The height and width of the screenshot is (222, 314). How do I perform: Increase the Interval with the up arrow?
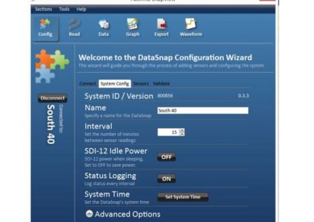pos(182,130)
